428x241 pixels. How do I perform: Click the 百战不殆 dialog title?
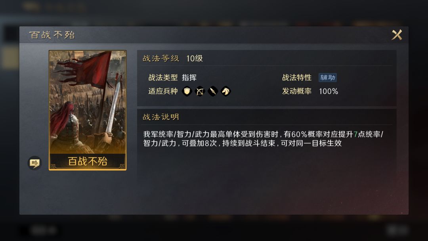click(52, 35)
